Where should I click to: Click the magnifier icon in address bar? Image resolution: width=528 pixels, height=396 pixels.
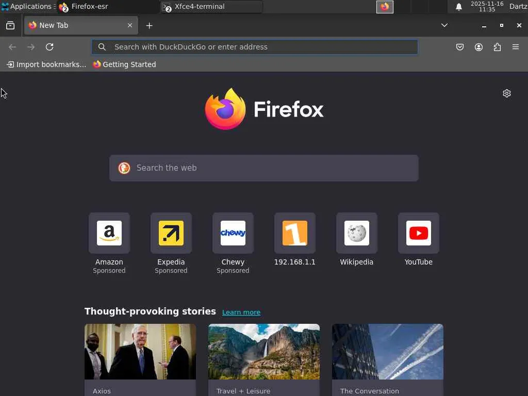(x=102, y=47)
